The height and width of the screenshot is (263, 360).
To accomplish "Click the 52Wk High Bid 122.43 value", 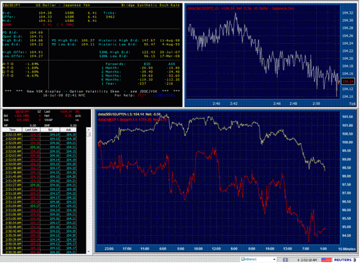I will click(148, 52).
